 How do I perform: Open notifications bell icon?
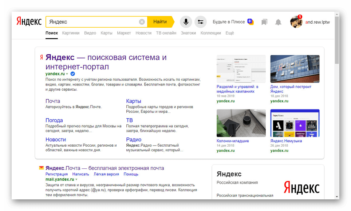tap(278, 22)
